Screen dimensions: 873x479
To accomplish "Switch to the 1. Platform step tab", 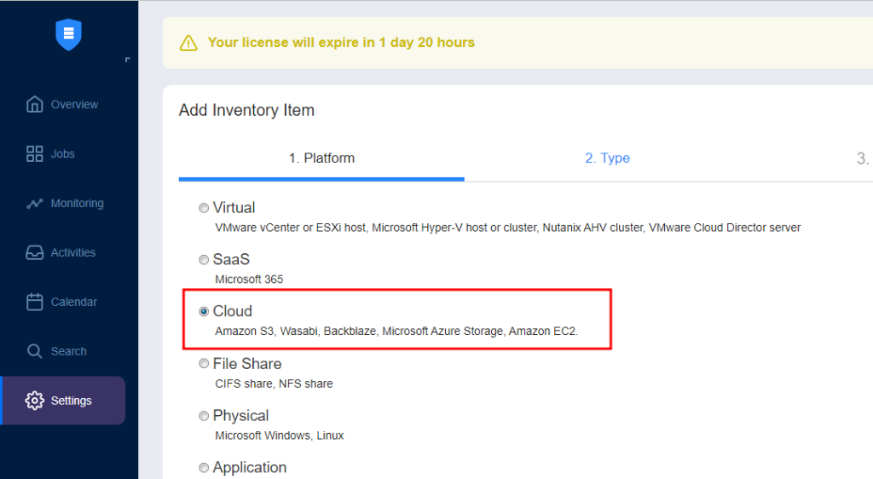I will click(321, 158).
